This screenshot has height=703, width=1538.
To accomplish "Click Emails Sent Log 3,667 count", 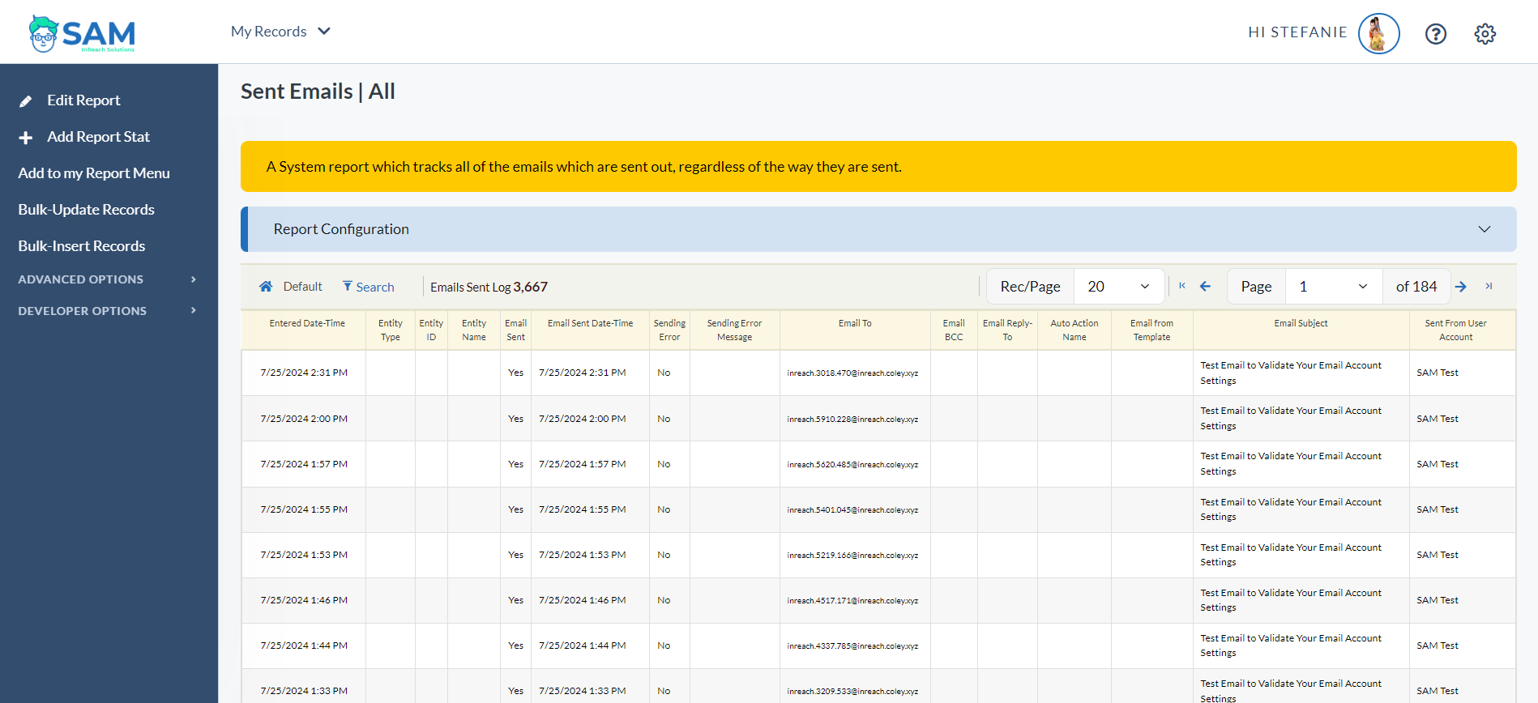I will (x=489, y=287).
